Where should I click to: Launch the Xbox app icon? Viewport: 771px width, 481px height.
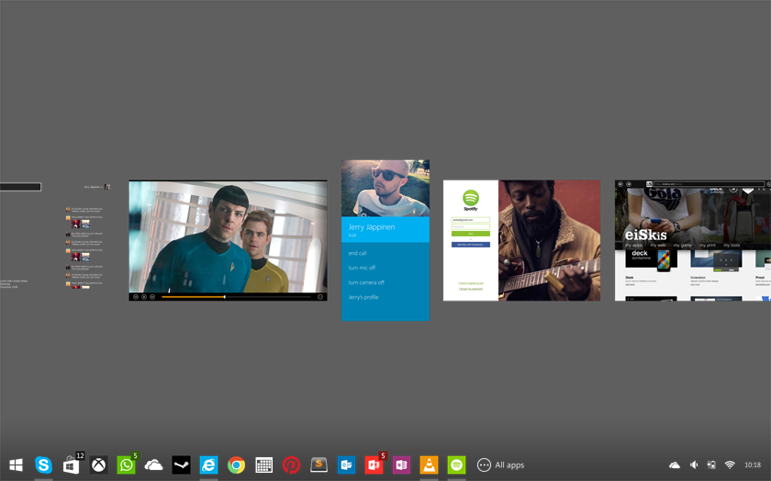click(x=99, y=465)
